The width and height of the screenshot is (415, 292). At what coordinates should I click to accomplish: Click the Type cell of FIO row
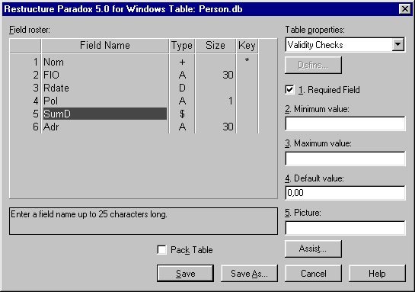[182, 75]
